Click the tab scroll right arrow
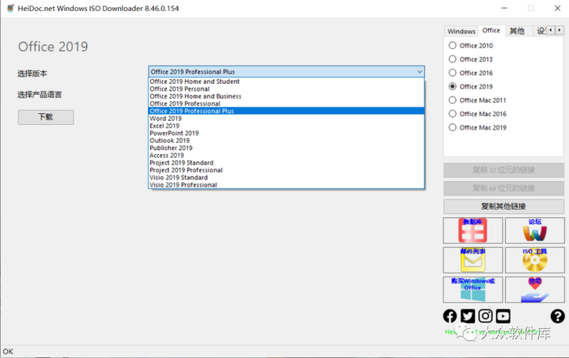The image size is (569, 358). (x=560, y=30)
